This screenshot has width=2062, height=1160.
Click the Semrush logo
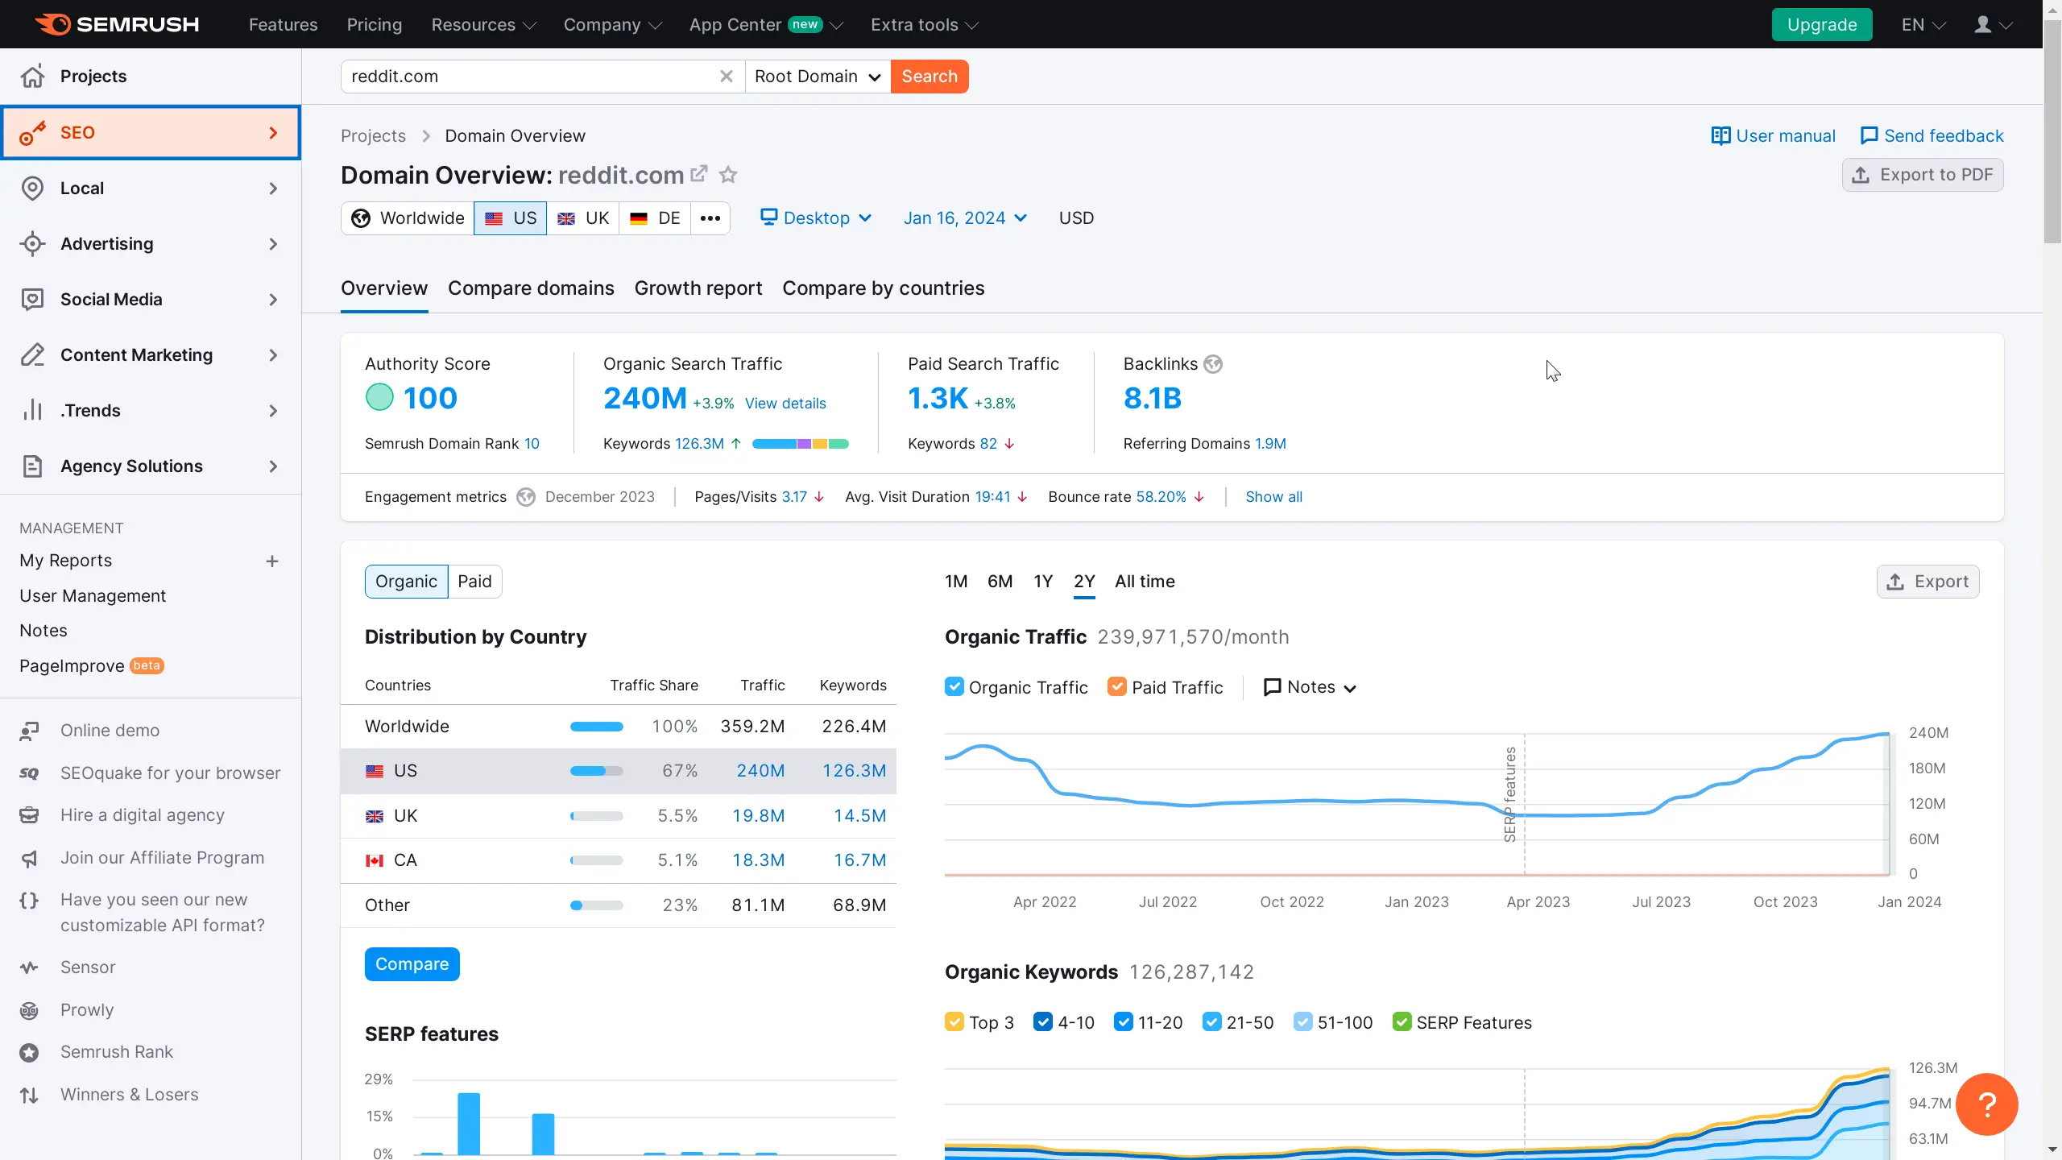(117, 24)
